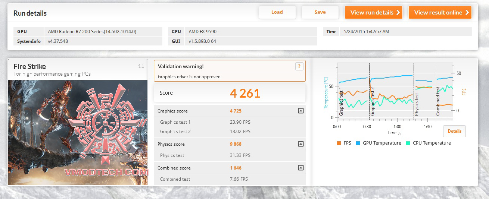Open View run details
489x199 pixels.
(374, 12)
